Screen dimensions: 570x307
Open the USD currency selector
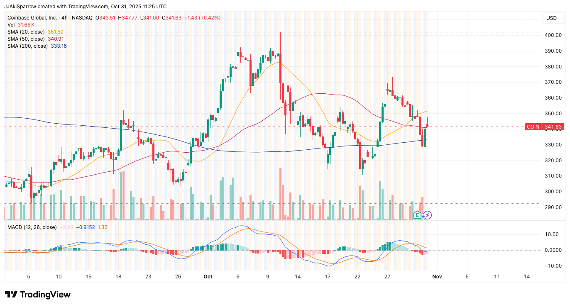click(x=551, y=18)
